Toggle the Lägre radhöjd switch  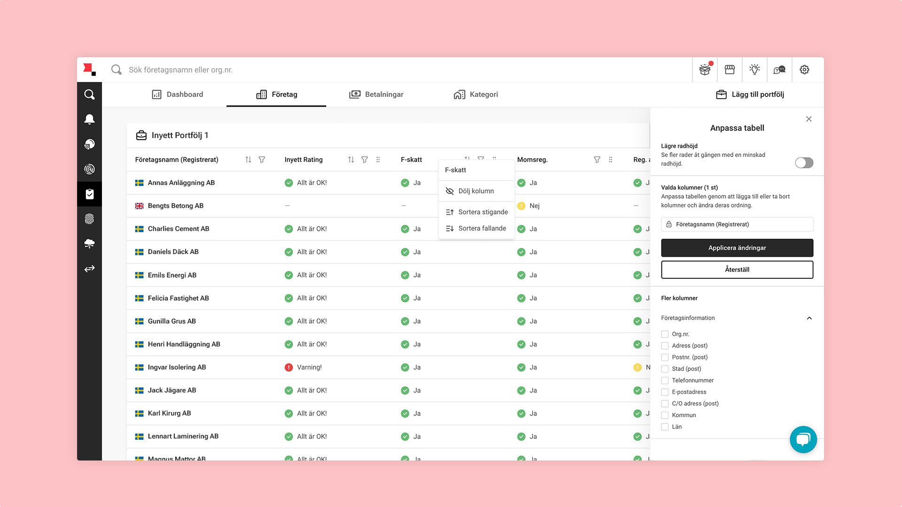804,162
